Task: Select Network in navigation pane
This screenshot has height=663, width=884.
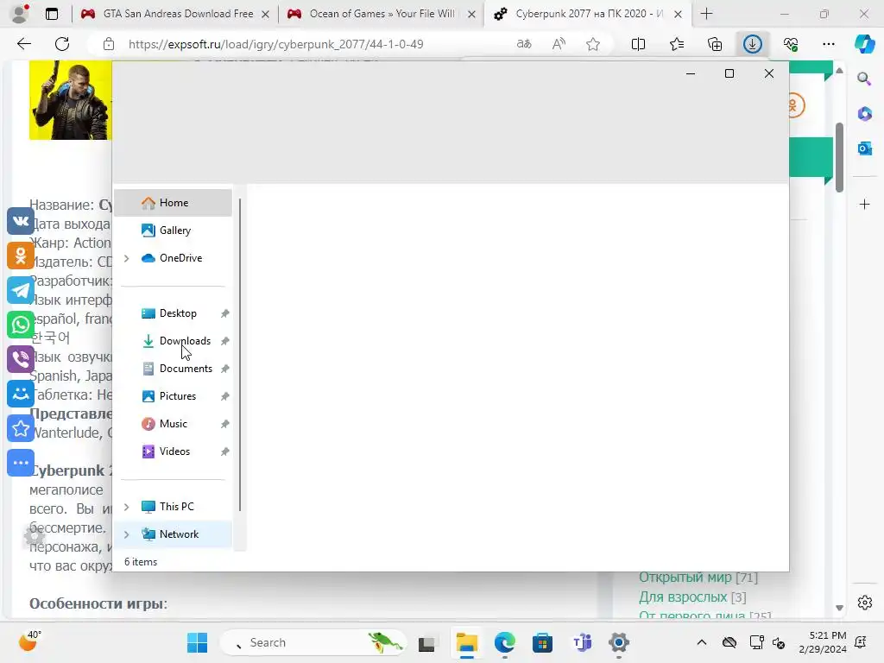Action: click(173, 534)
